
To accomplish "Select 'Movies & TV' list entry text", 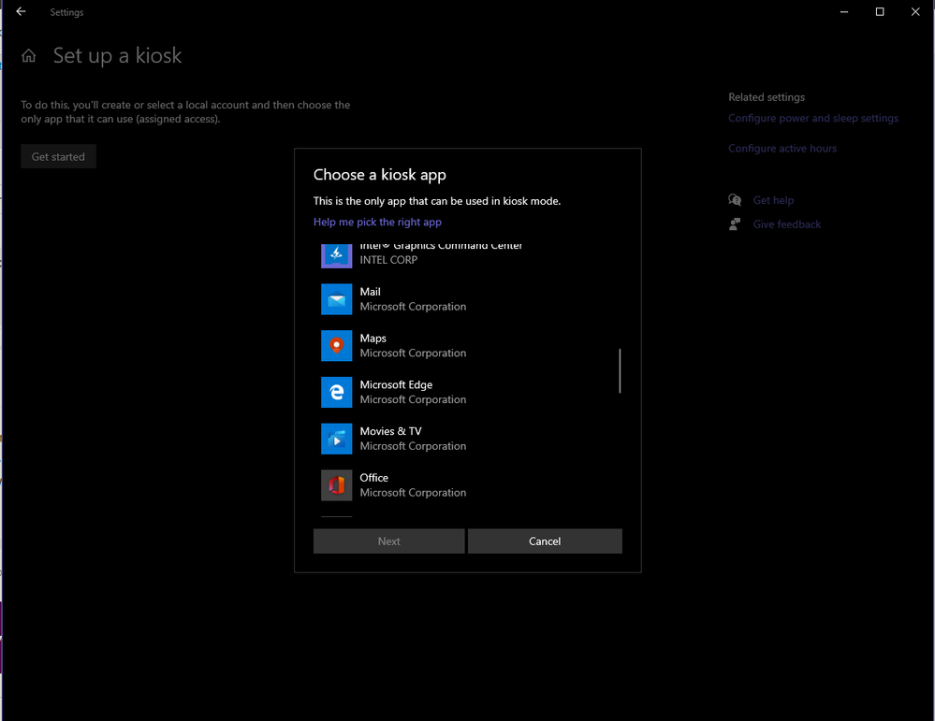I will tap(390, 431).
